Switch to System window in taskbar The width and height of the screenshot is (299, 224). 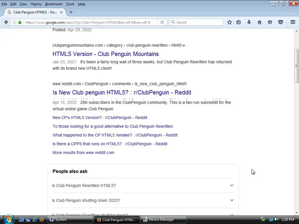[x=70, y=220]
